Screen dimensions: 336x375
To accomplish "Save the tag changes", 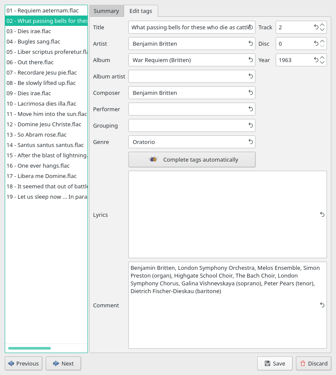I will tap(275, 363).
